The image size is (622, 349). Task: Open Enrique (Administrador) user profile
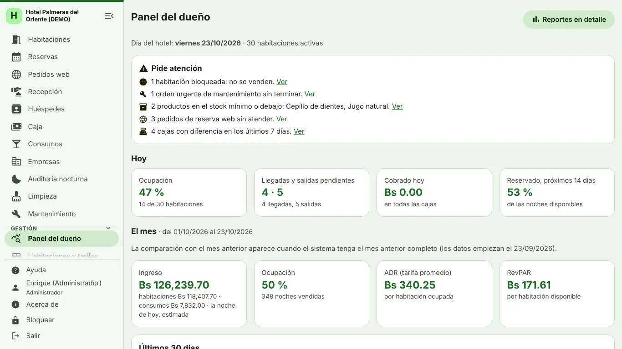(61, 287)
